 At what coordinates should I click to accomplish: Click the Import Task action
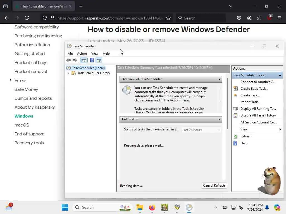[250, 102]
